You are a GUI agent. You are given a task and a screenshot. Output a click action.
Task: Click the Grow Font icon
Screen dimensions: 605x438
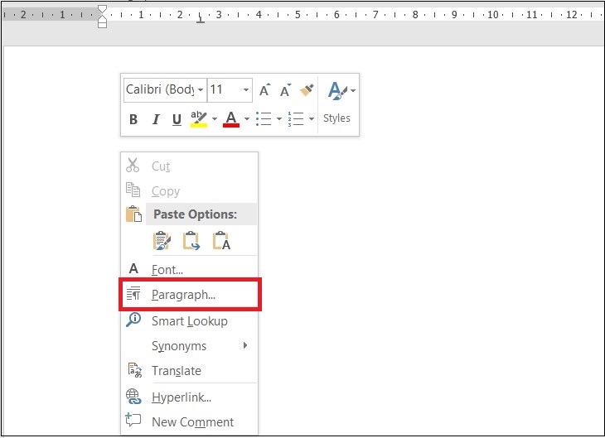tap(264, 90)
